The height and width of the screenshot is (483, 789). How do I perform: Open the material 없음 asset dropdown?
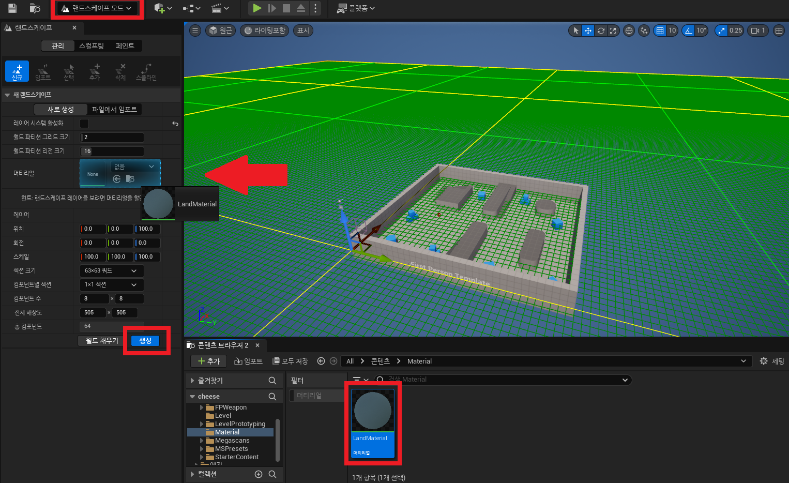coord(134,167)
